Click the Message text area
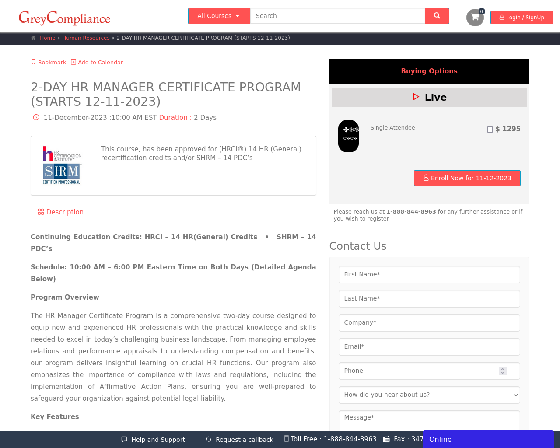Screen dimensions: 560x448 pyautogui.click(x=429, y=421)
